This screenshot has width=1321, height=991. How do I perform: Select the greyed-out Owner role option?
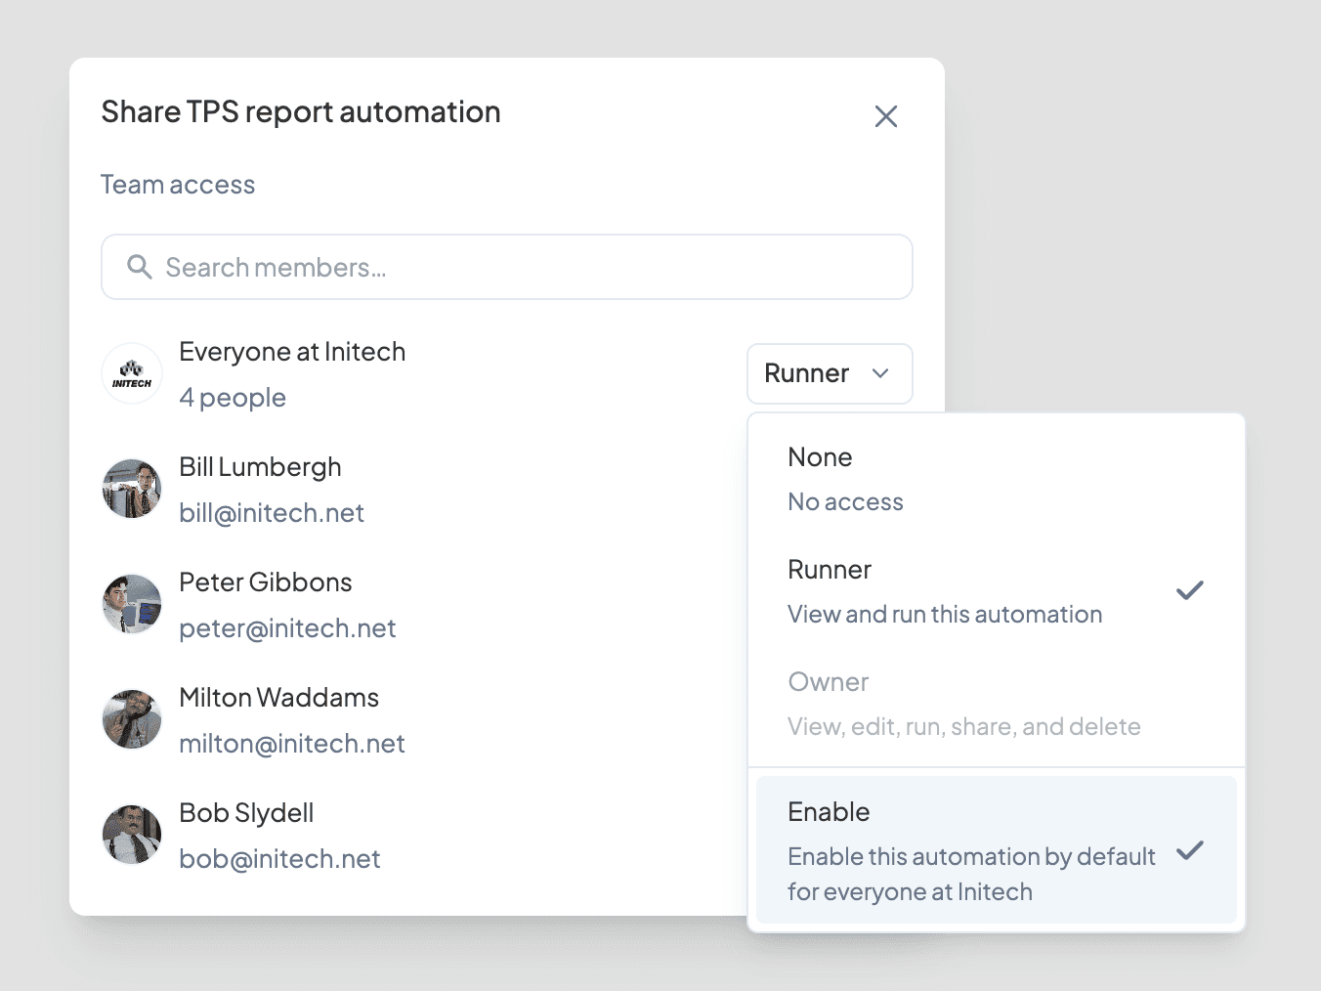[997, 704]
